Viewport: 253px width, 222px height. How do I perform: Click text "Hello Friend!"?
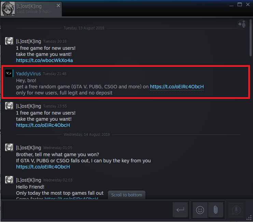pos(30,187)
